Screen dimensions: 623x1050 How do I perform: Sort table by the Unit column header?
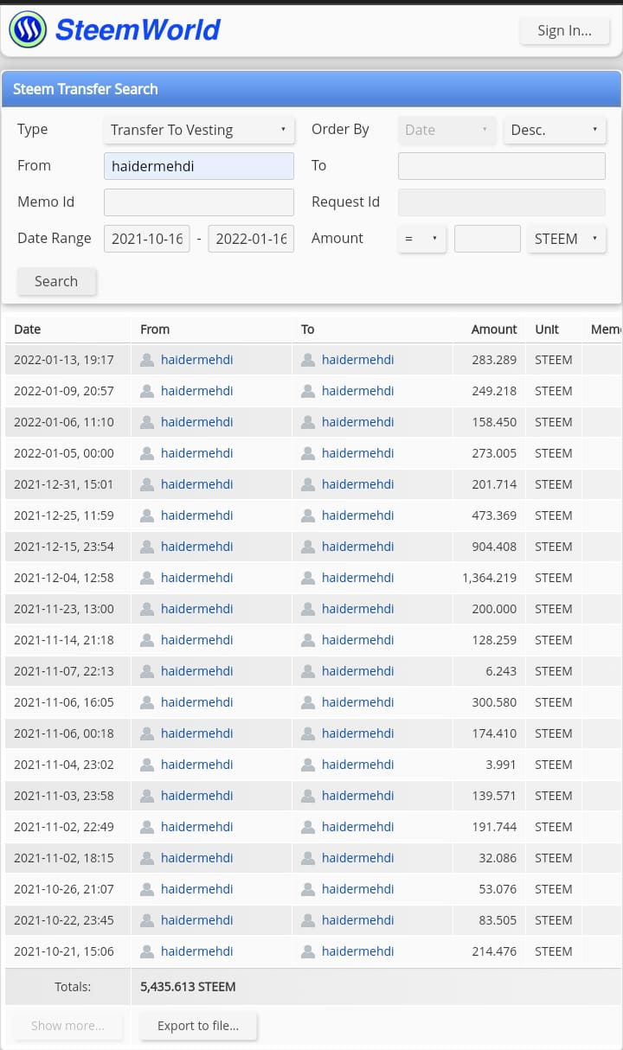547,330
